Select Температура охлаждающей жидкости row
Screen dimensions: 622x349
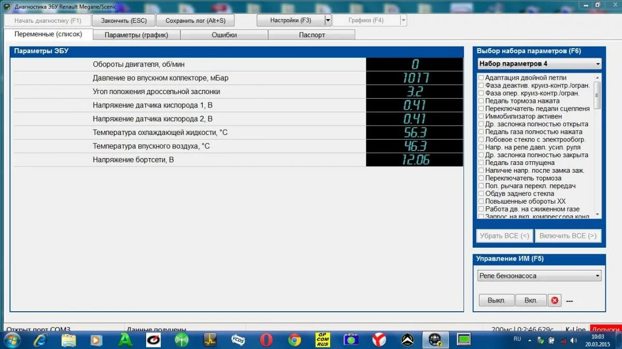point(238,132)
